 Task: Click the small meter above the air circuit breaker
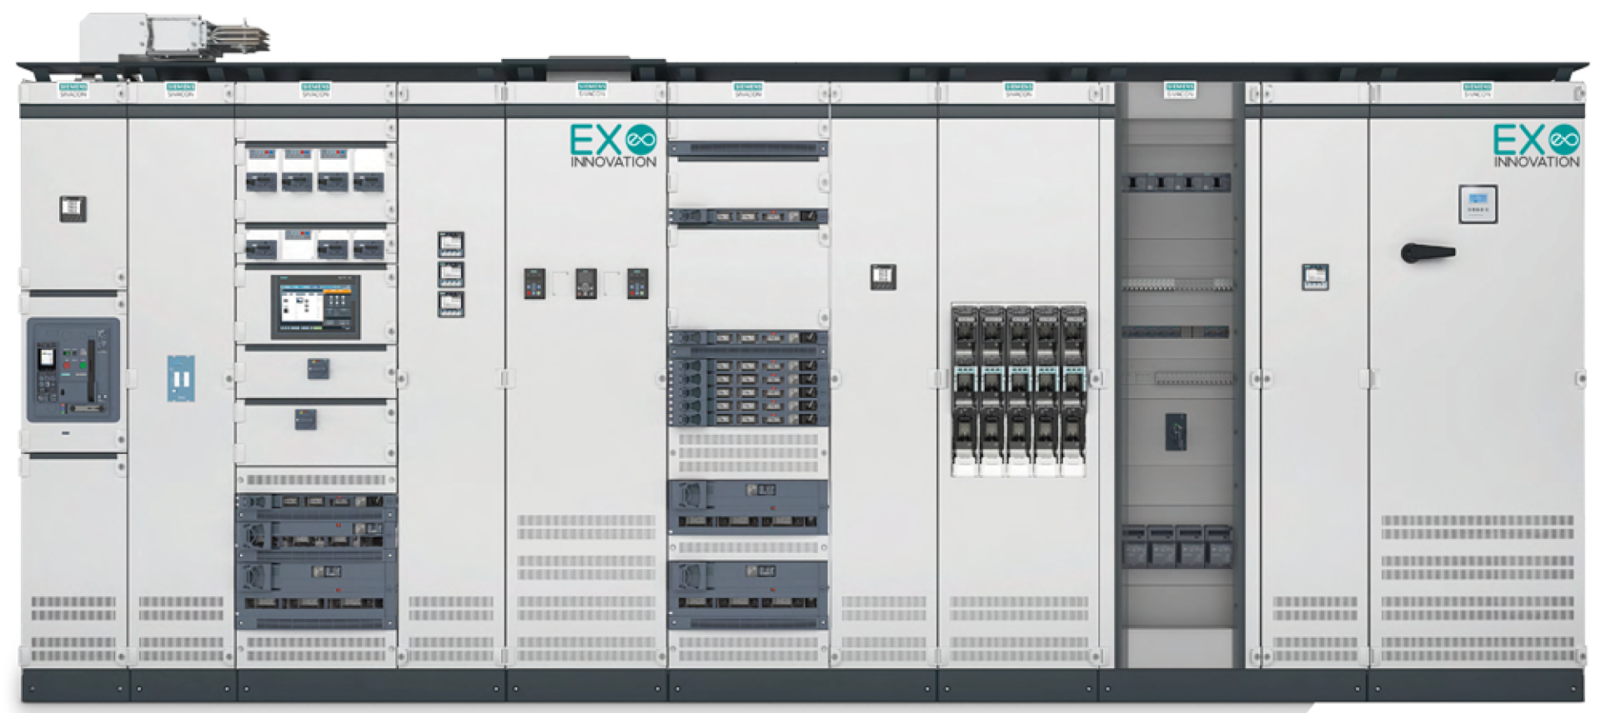(73, 207)
